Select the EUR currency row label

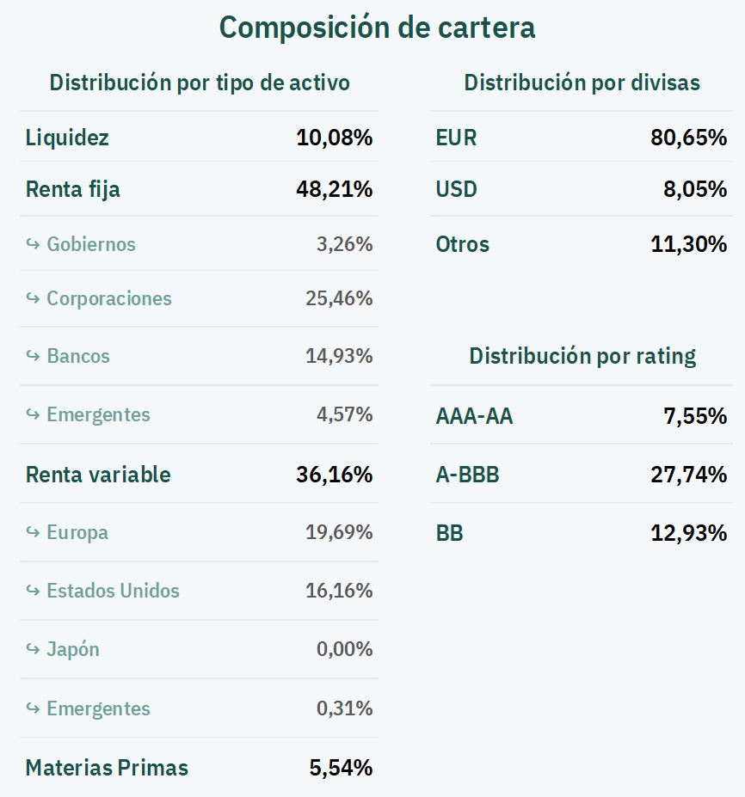[x=456, y=138]
